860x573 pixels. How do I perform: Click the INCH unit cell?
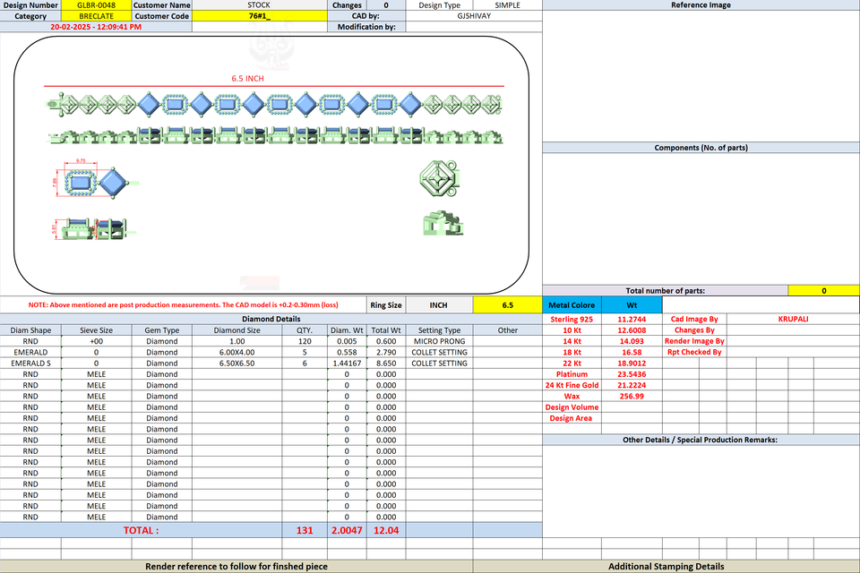(439, 305)
